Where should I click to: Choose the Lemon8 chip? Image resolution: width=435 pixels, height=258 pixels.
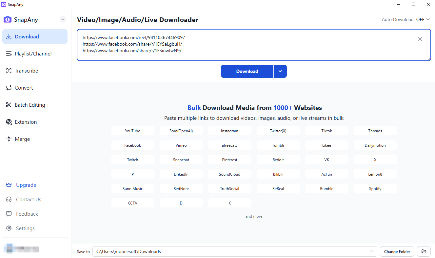pos(375,174)
